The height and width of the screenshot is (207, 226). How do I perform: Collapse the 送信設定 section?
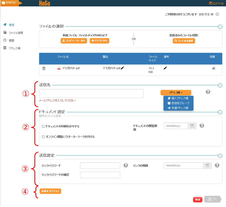[220, 156]
